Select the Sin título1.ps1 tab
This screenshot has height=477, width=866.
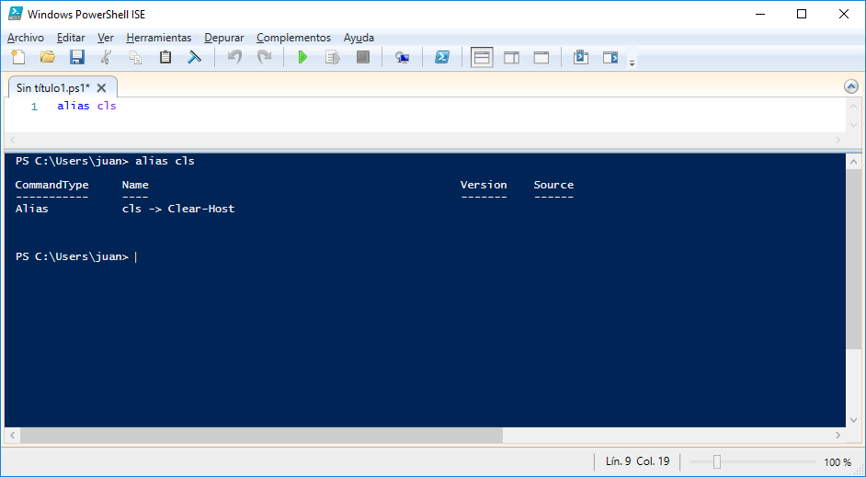point(53,88)
